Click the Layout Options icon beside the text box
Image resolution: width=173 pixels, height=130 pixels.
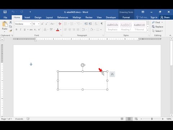tap(112, 74)
